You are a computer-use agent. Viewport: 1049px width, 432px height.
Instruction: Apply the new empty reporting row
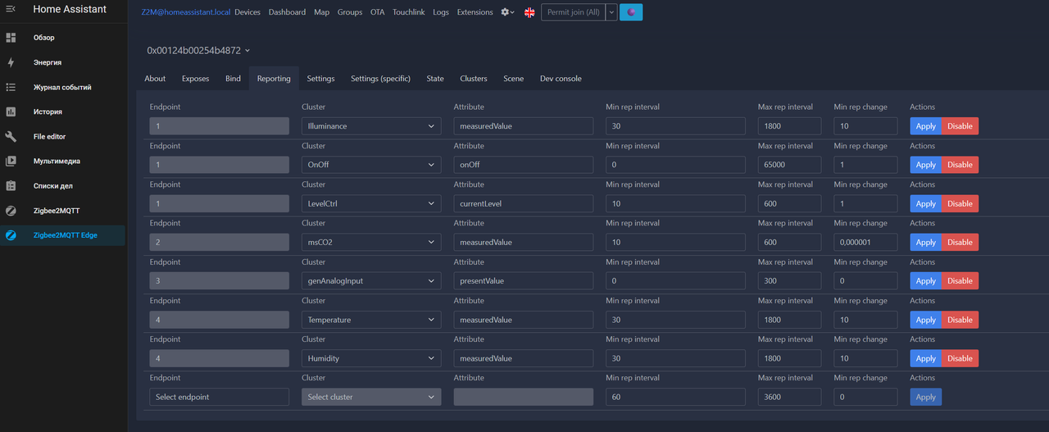(x=926, y=397)
